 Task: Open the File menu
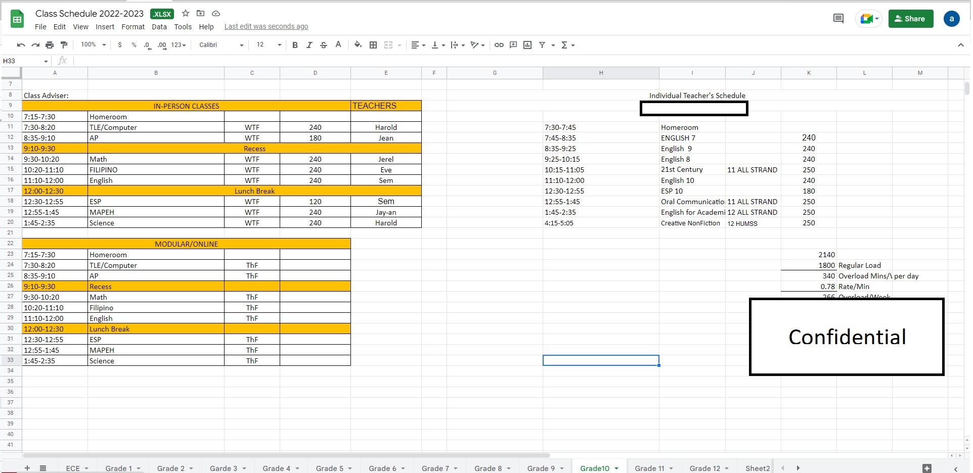click(x=40, y=27)
